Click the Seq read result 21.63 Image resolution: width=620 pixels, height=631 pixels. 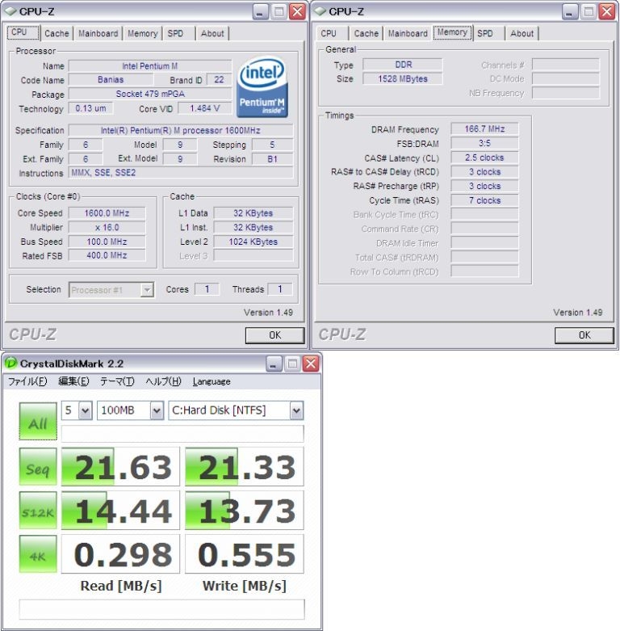(x=120, y=467)
